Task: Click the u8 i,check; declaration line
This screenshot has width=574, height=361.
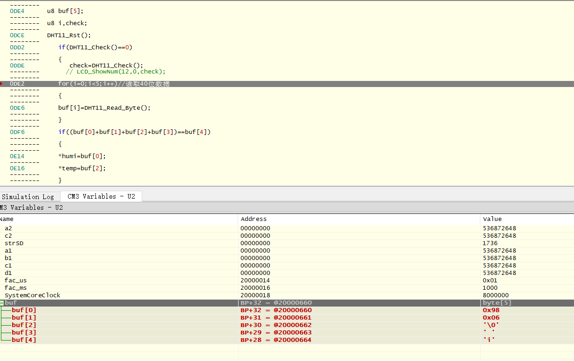Action: click(67, 23)
